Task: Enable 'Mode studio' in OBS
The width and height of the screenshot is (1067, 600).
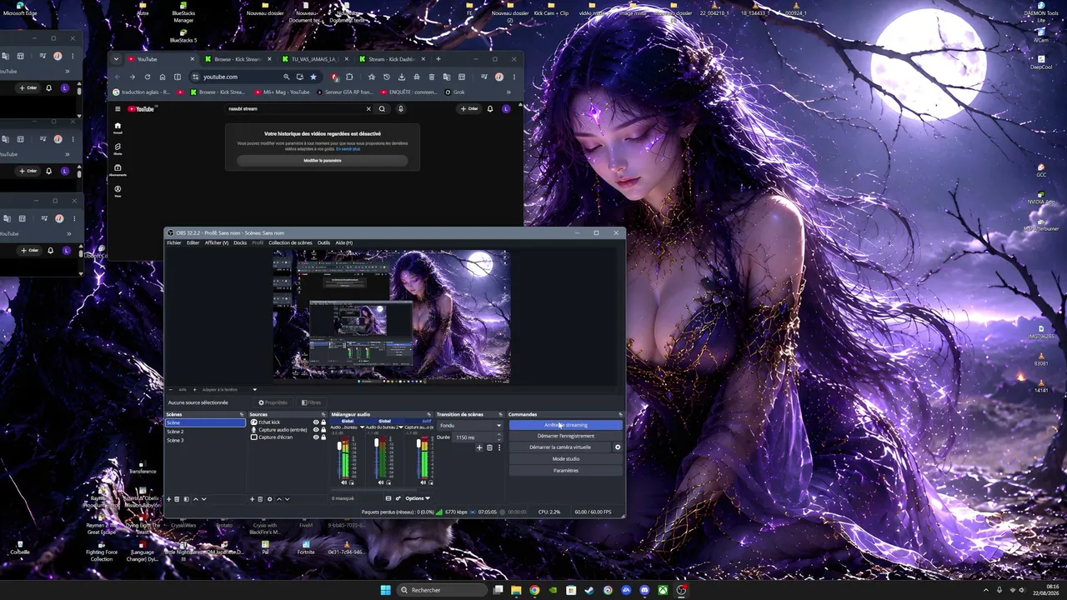Action: pyautogui.click(x=566, y=459)
